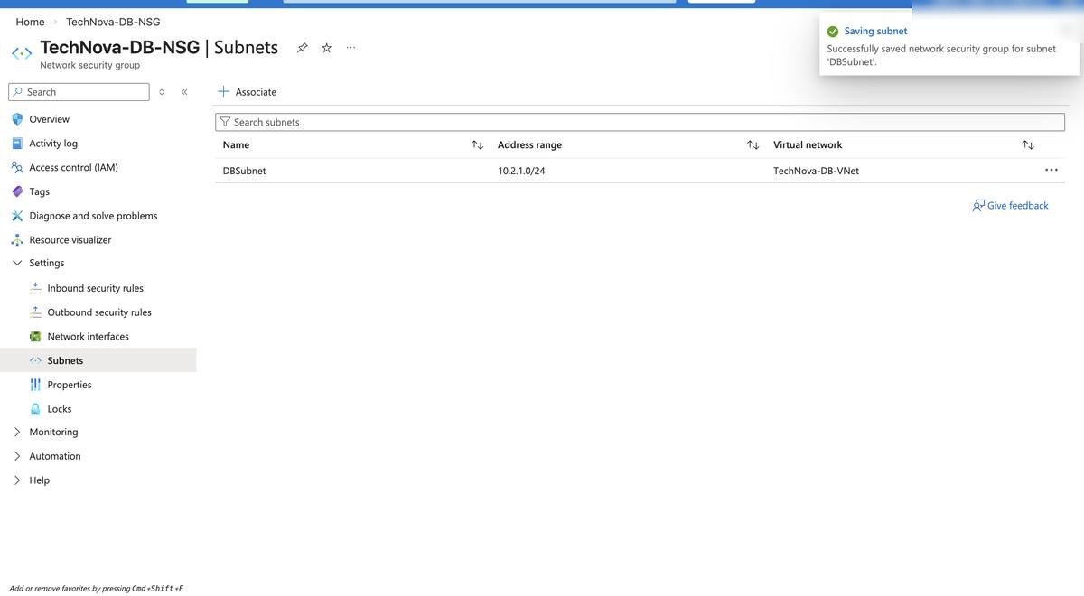Expand the Monitoring section
This screenshot has height=596, width=1084.
17,432
